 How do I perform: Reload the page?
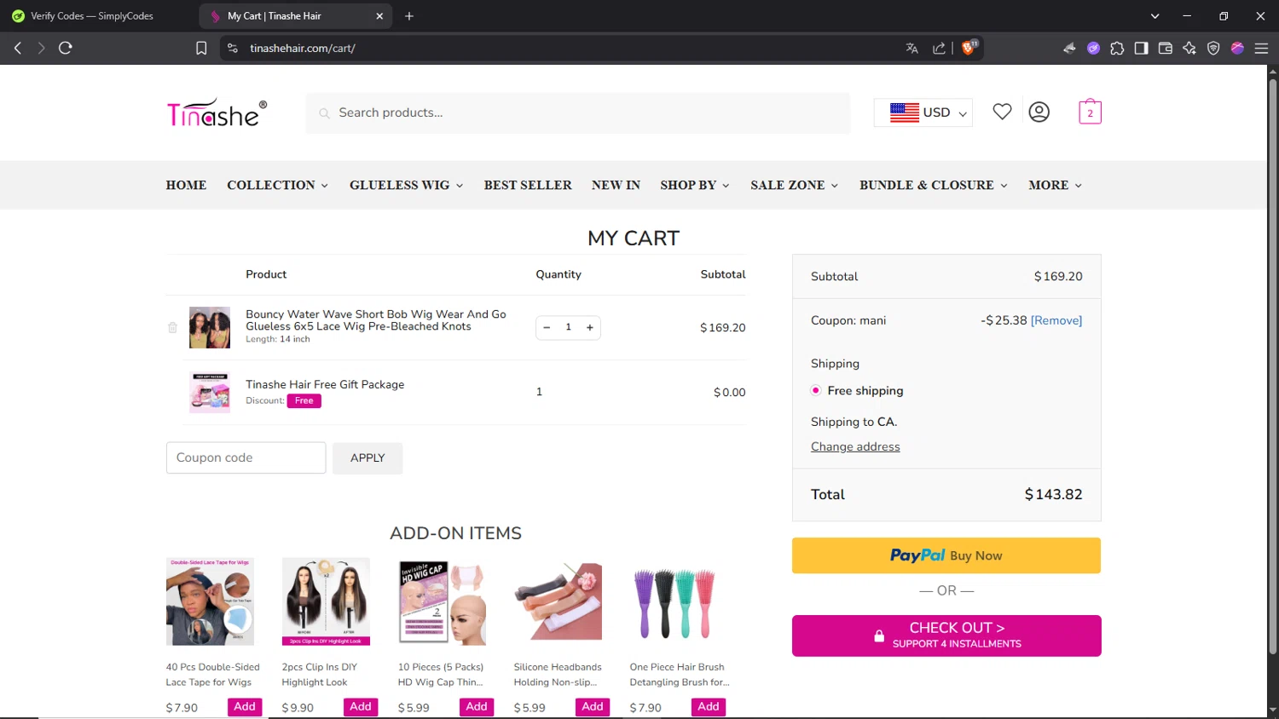click(66, 48)
